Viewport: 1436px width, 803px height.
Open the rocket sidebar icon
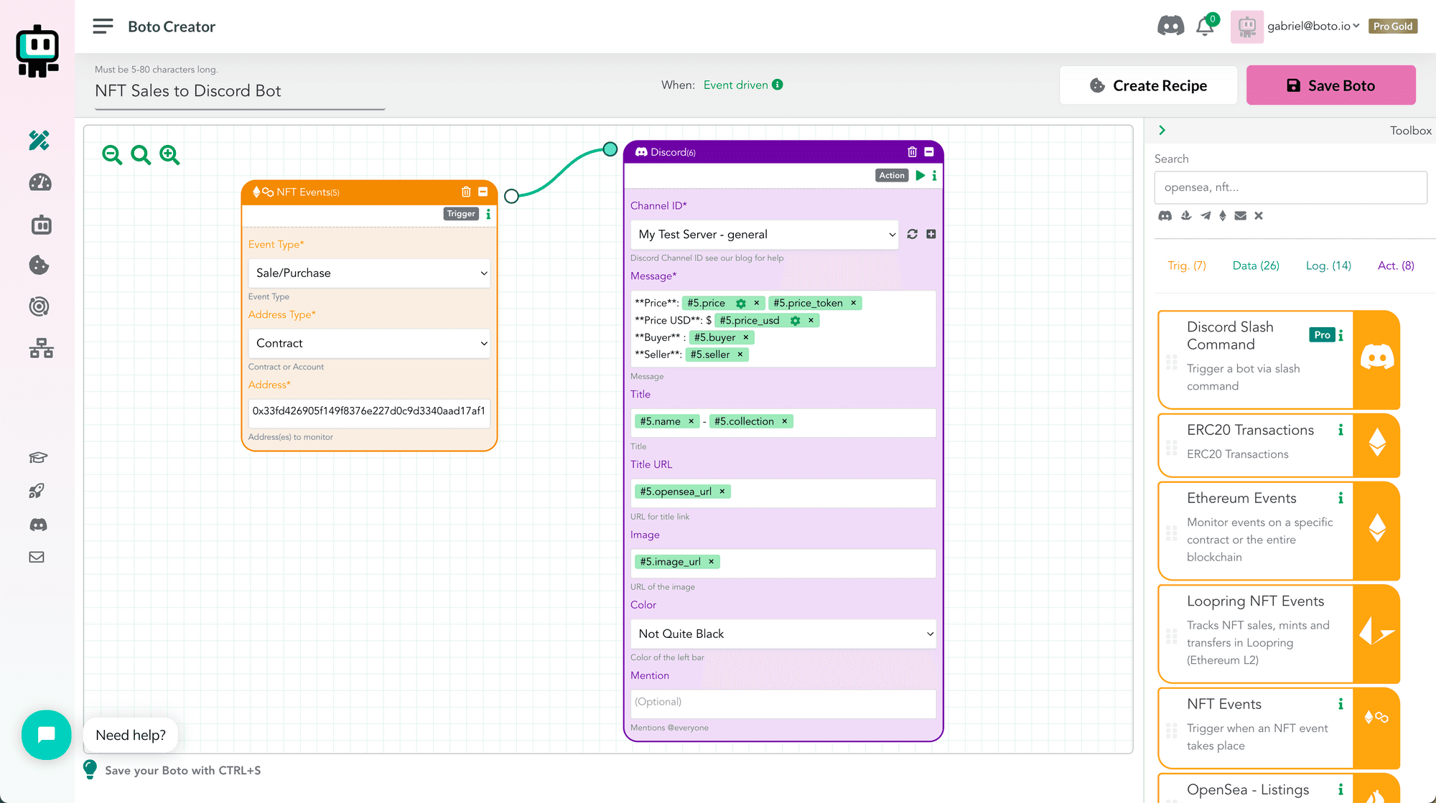tap(37, 491)
